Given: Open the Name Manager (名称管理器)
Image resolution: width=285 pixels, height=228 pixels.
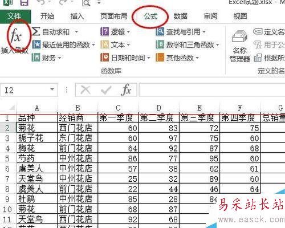Looking at the screenshot, I should tap(240, 47).
